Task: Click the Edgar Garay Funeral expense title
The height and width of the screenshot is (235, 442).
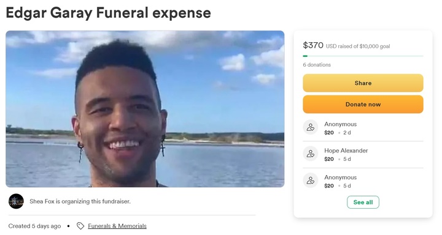Action: [x=109, y=13]
